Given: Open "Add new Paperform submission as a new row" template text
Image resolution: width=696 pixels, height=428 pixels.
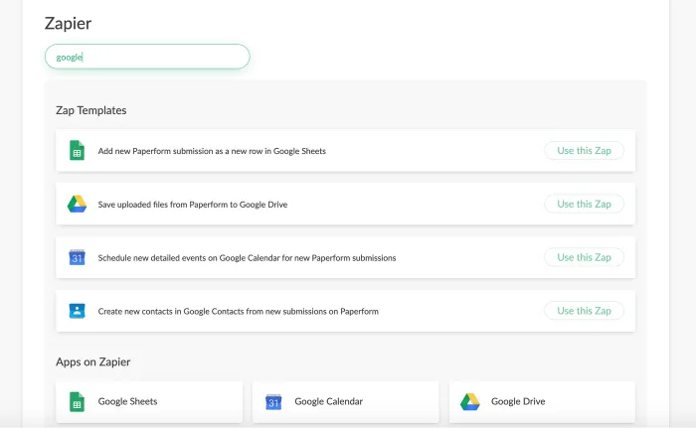Looking at the screenshot, I should point(212,151).
